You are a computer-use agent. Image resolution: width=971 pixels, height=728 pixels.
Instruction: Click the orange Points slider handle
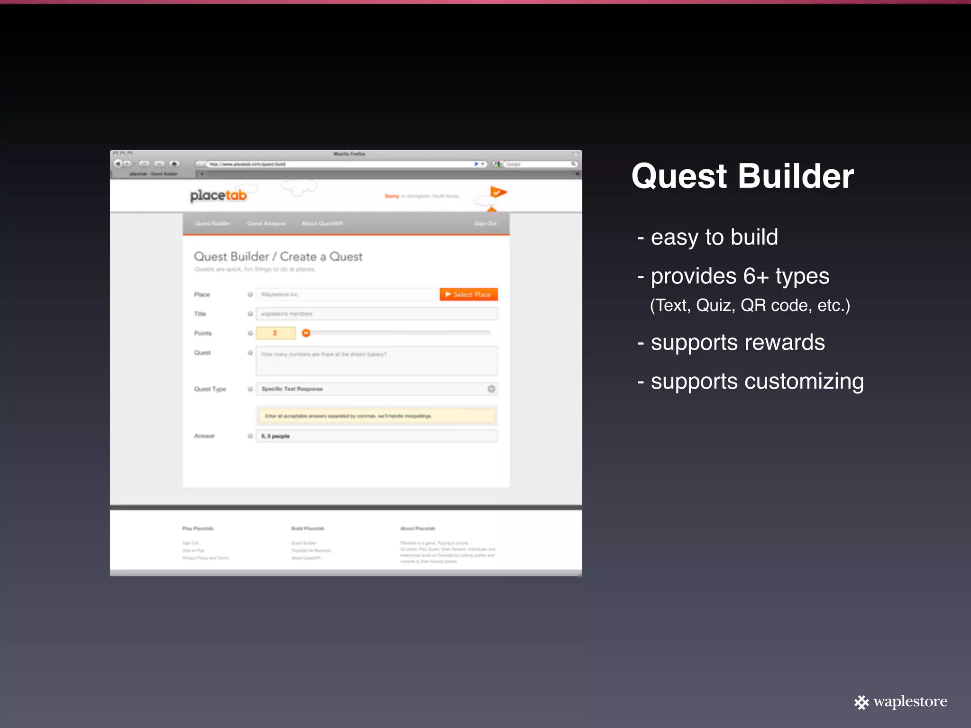pos(306,333)
